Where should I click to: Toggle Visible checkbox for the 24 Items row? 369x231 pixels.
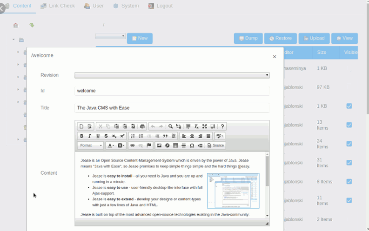point(349,144)
